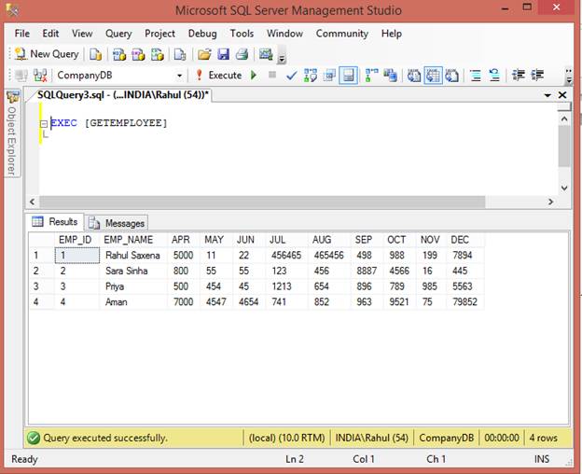Screen dimensions: 582x474
Task: Click the Uncomment Selected Lines icon
Action: tap(494, 76)
